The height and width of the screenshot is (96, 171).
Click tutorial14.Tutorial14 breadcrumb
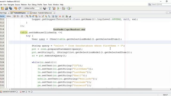point(9,92)
